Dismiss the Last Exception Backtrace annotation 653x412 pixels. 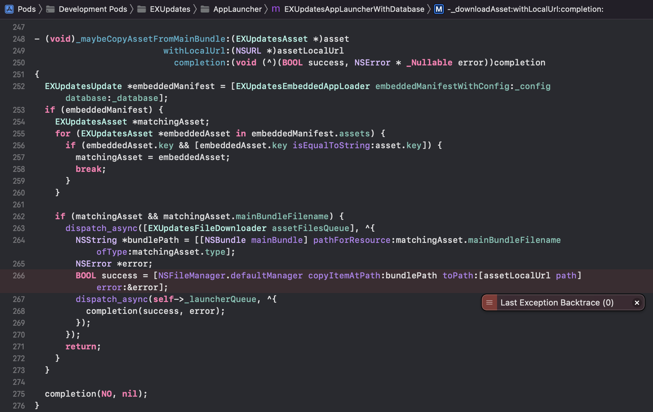(x=637, y=302)
